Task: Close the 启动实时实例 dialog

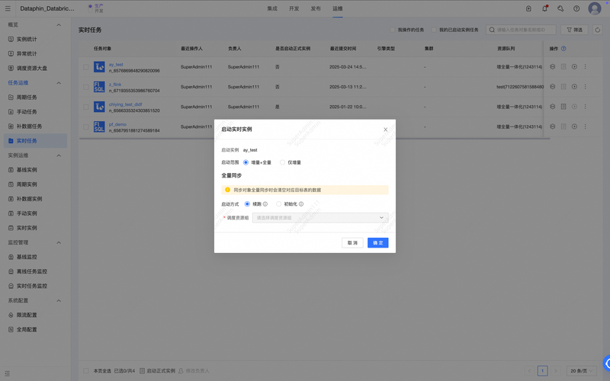Action: [x=386, y=130]
